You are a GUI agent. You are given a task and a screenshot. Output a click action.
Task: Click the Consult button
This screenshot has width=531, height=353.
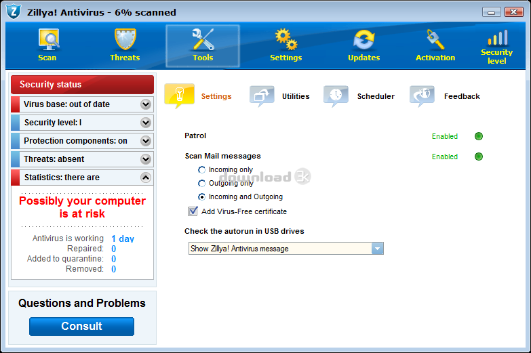pos(81,327)
